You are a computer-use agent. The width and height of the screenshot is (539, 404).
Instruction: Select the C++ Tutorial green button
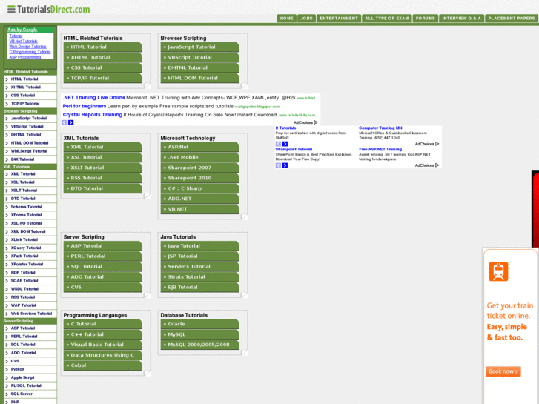pos(103,334)
